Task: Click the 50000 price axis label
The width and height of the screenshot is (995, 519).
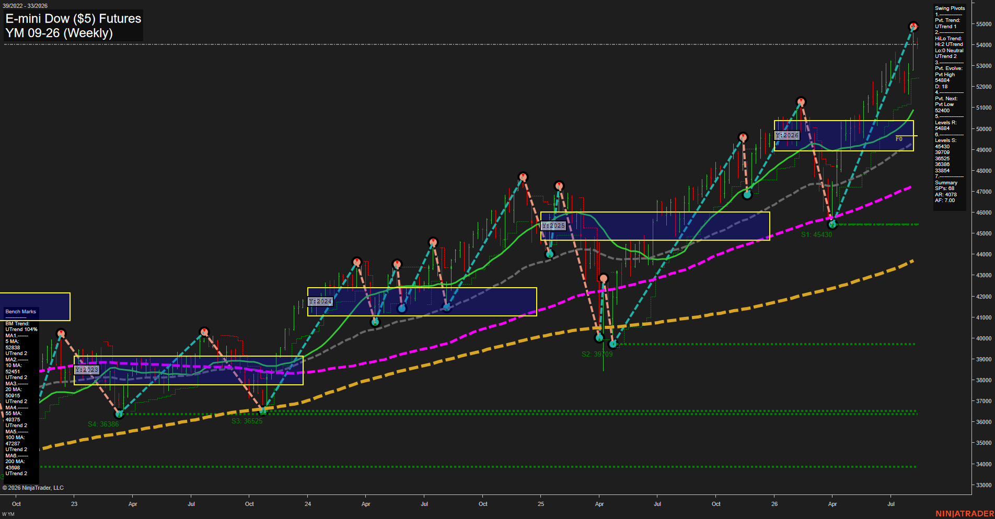Action: click(984, 129)
